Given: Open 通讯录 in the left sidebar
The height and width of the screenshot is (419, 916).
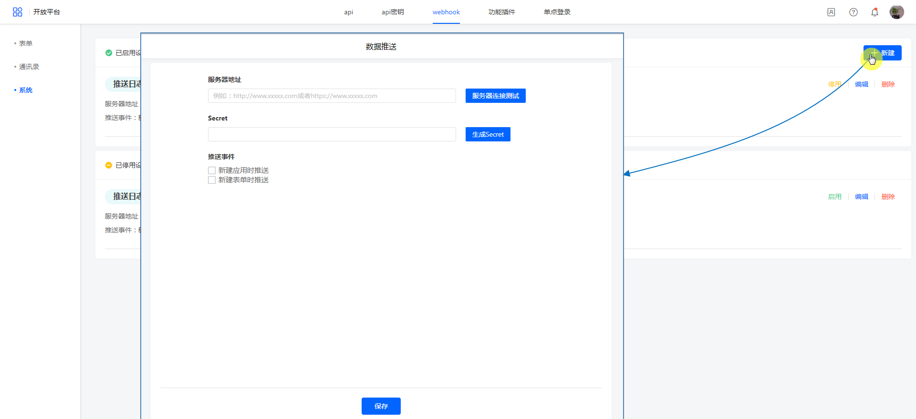Looking at the screenshot, I should (29, 67).
